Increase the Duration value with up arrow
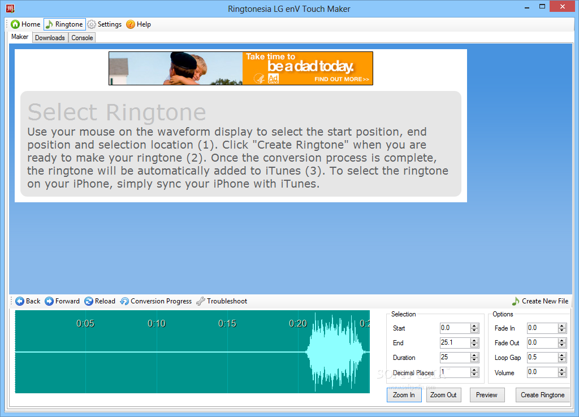The height and width of the screenshot is (417, 579). (474, 355)
